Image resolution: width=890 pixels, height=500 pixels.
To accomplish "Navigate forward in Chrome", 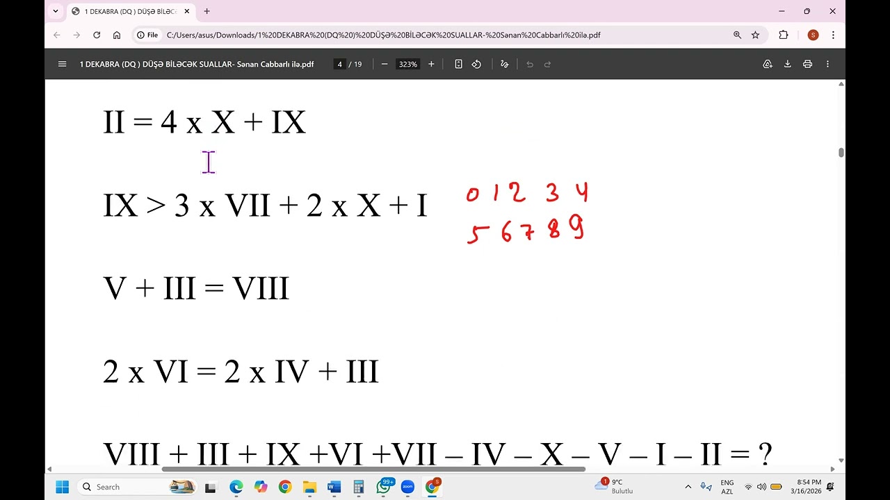I will coord(76,35).
